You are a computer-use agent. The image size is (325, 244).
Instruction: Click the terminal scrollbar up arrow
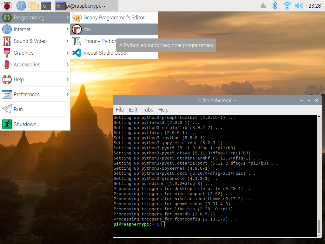319,117
